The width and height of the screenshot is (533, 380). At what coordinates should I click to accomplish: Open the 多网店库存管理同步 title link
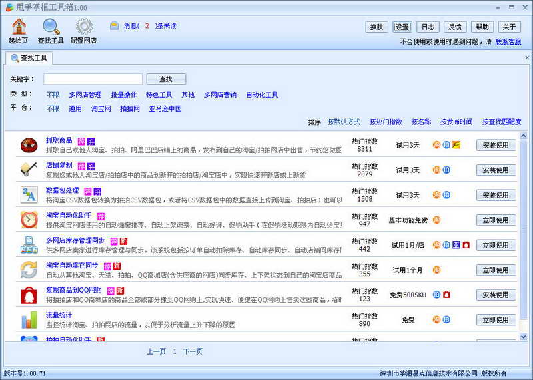pyautogui.click(x=75, y=240)
